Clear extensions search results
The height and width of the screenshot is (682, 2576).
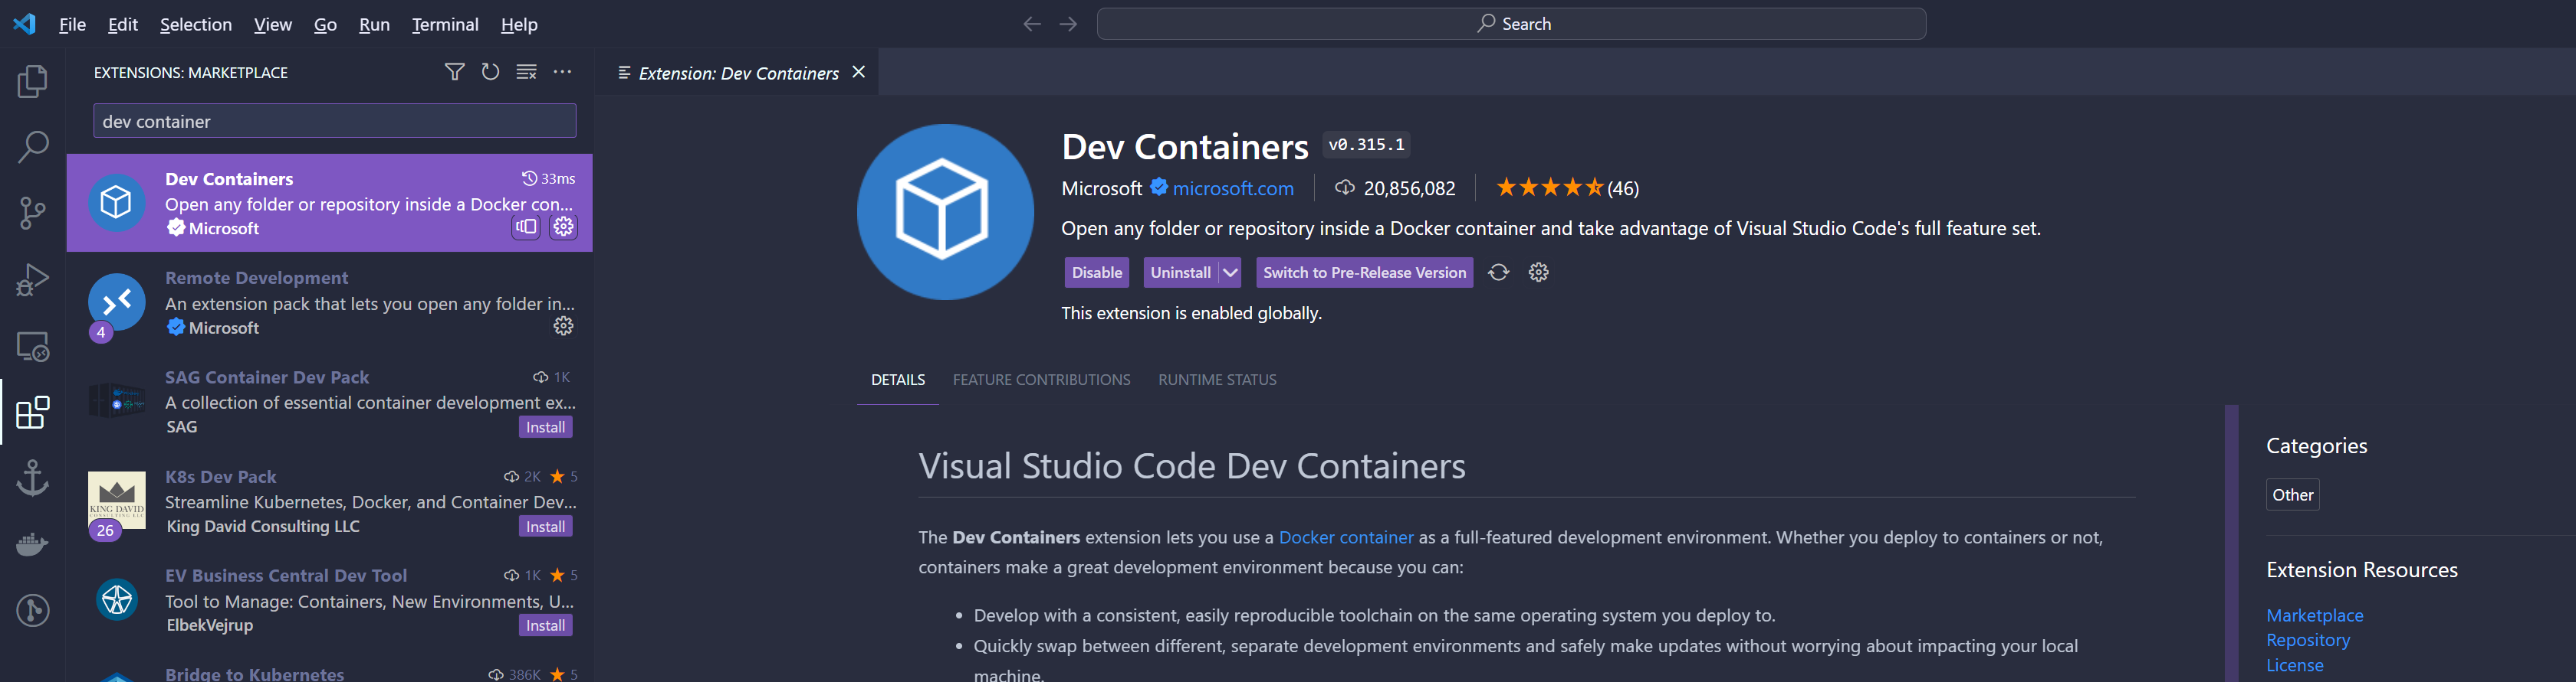pyautogui.click(x=526, y=72)
